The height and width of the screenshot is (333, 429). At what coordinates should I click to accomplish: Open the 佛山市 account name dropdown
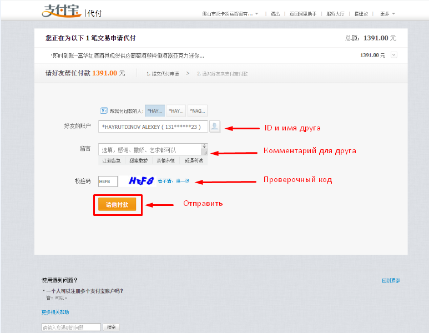(x=230, y=14)
